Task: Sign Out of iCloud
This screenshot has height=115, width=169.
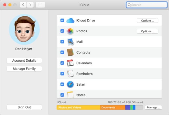Action: 24,107
